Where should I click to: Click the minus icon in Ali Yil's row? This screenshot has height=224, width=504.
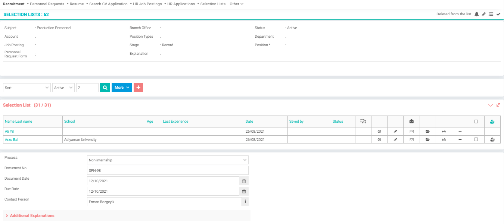[x=460, y=131]
